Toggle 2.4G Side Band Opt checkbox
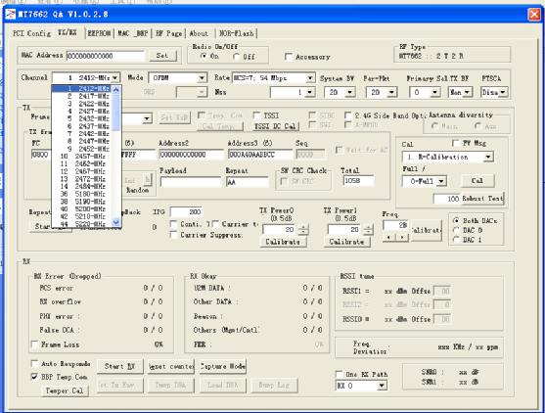 (347, 115)
